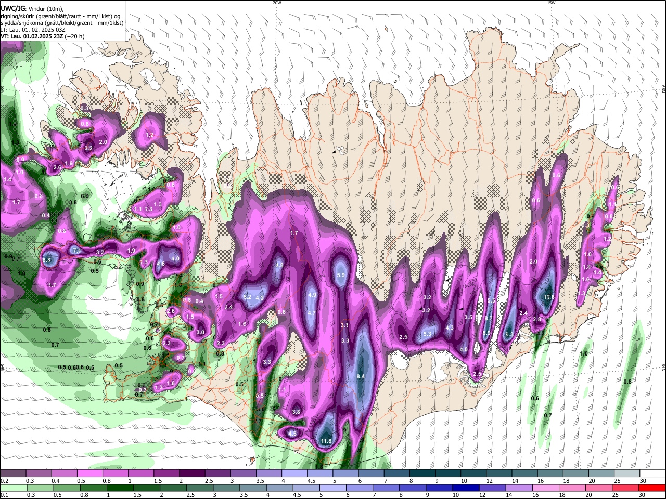Pick the navy blue 10 legend swatch
This screenshot has width=666, height=499.
465,488
